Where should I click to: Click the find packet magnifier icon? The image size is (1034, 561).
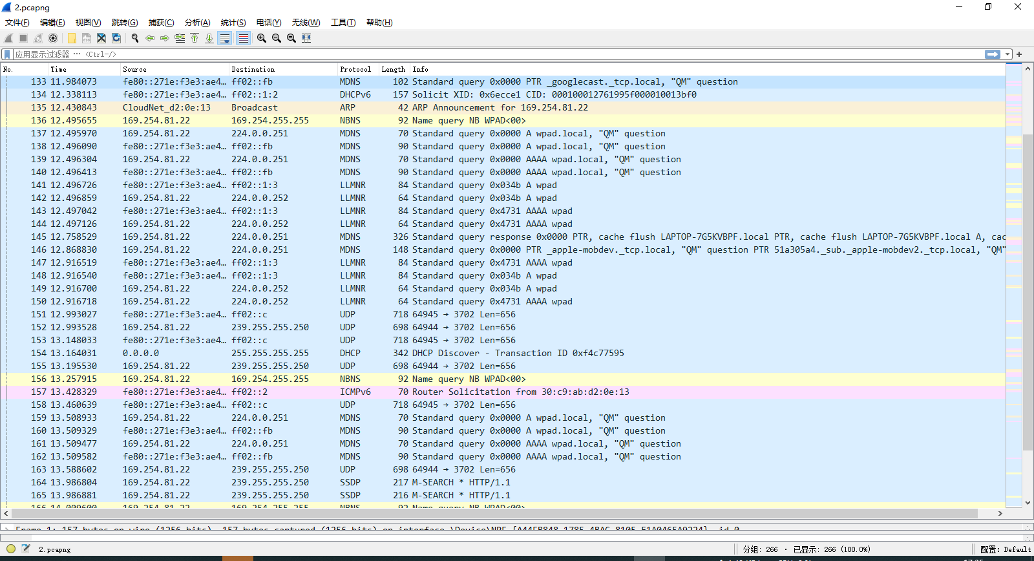coord(135,38)
